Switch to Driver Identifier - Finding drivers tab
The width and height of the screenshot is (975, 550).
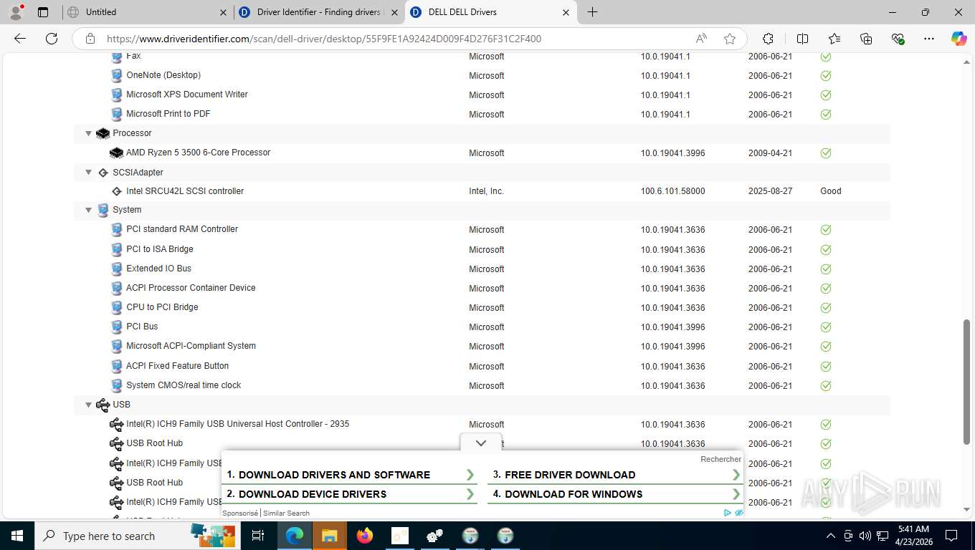[x=319, y=12]
